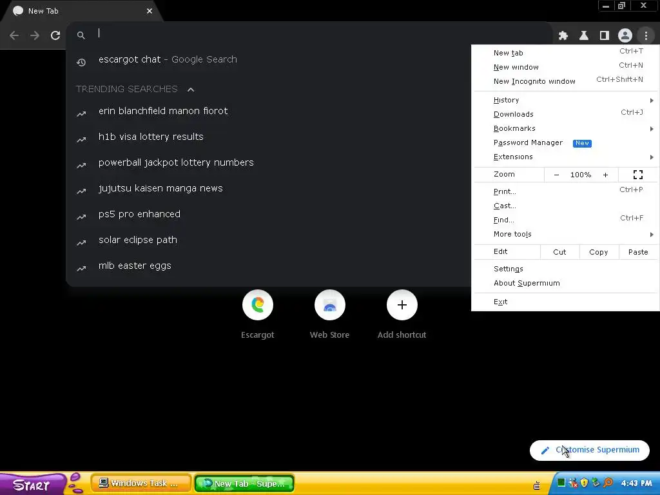Expand the History submenu
Screen dimensions: 660x495
tap(565, 100)
